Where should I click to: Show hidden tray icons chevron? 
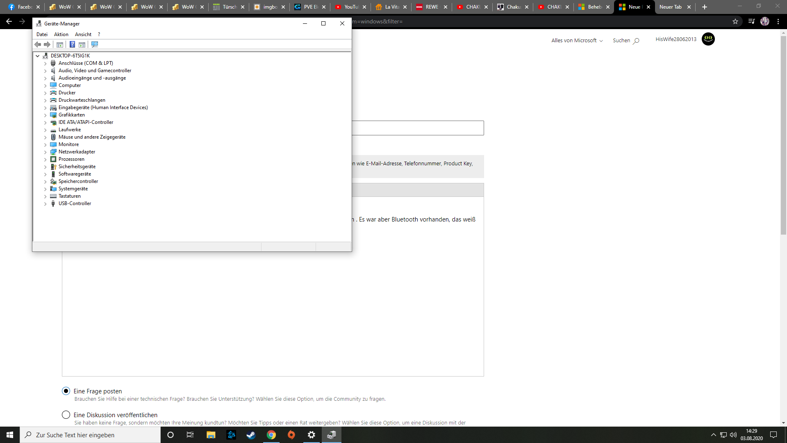point(714,435)
